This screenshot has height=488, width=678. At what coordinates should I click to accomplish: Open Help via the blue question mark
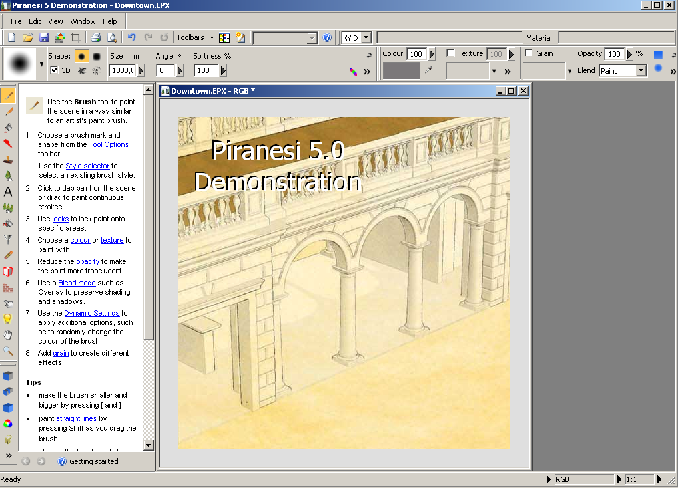tap(327, 37)
